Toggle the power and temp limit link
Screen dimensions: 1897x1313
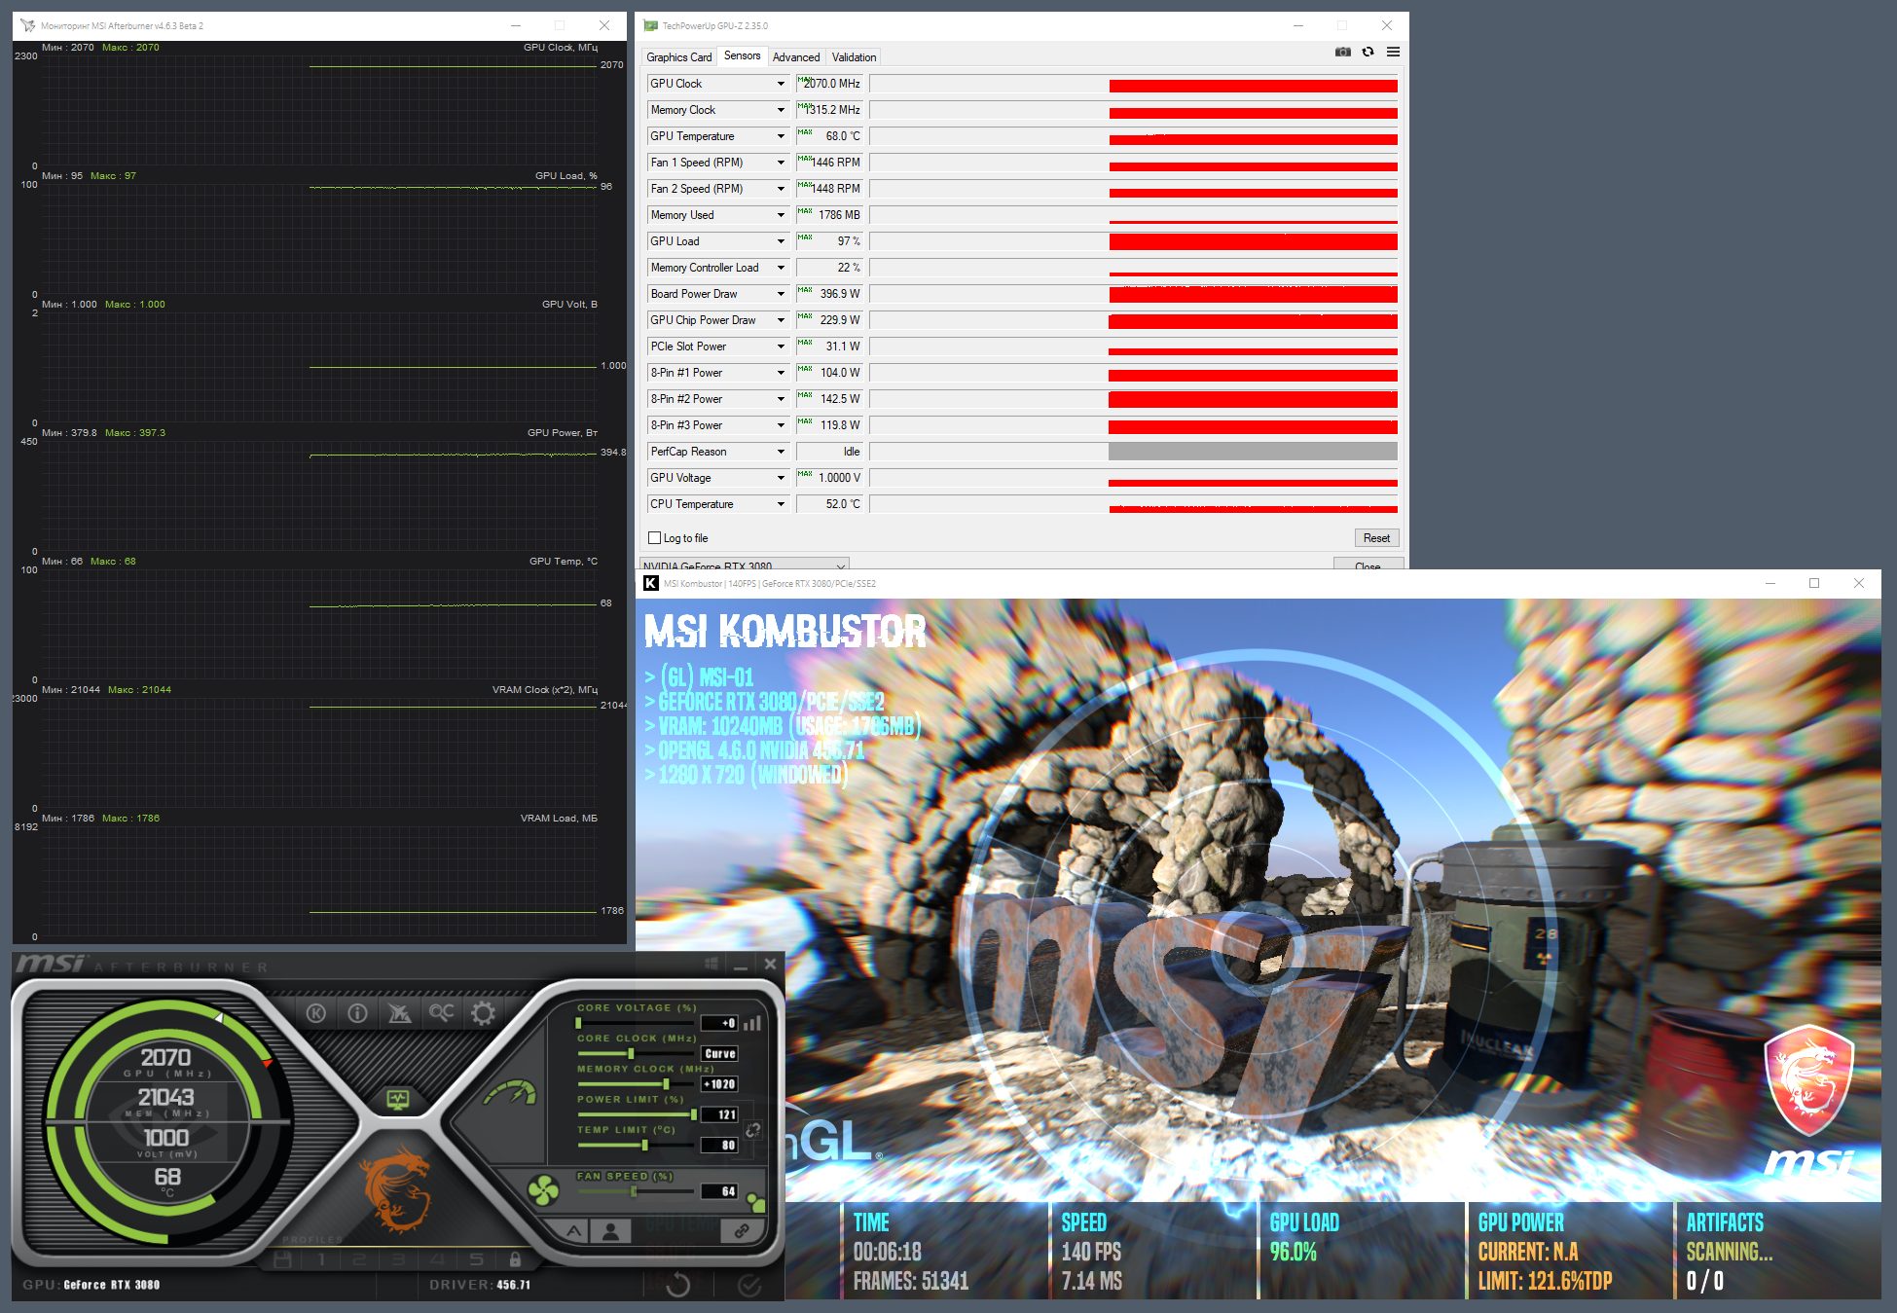point(753,1130)
